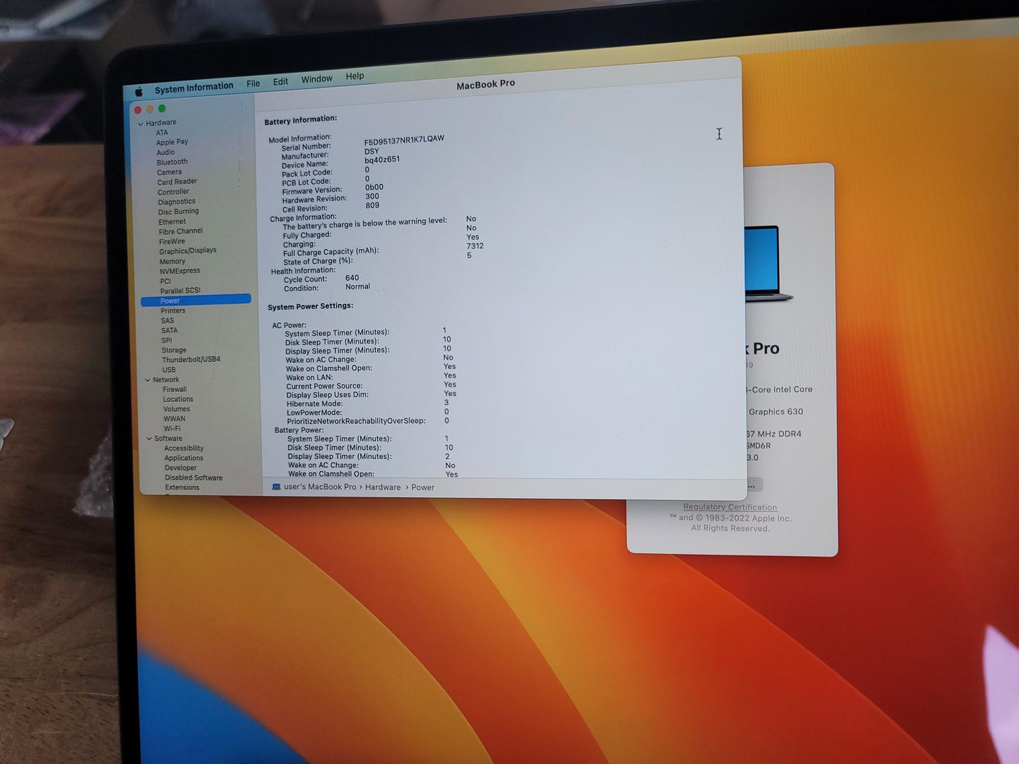
Task: Select Controller in the sidebar
Action: [173, 192]
